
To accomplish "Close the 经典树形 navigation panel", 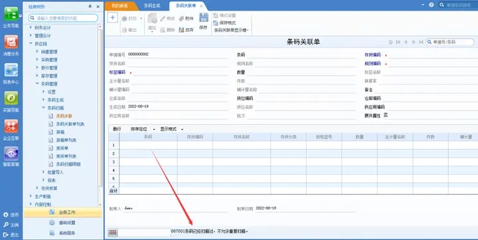I will (98, 7).
